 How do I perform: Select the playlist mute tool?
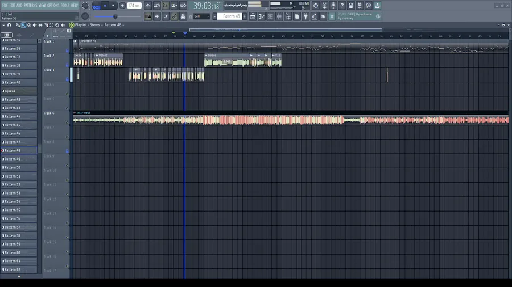[35, 25]
